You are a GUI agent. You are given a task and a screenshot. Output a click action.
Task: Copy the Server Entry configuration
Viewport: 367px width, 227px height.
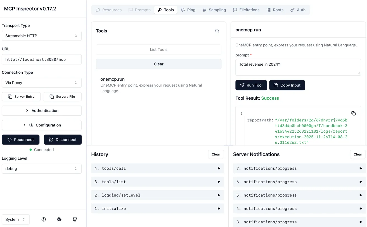(x=21, y=97)
